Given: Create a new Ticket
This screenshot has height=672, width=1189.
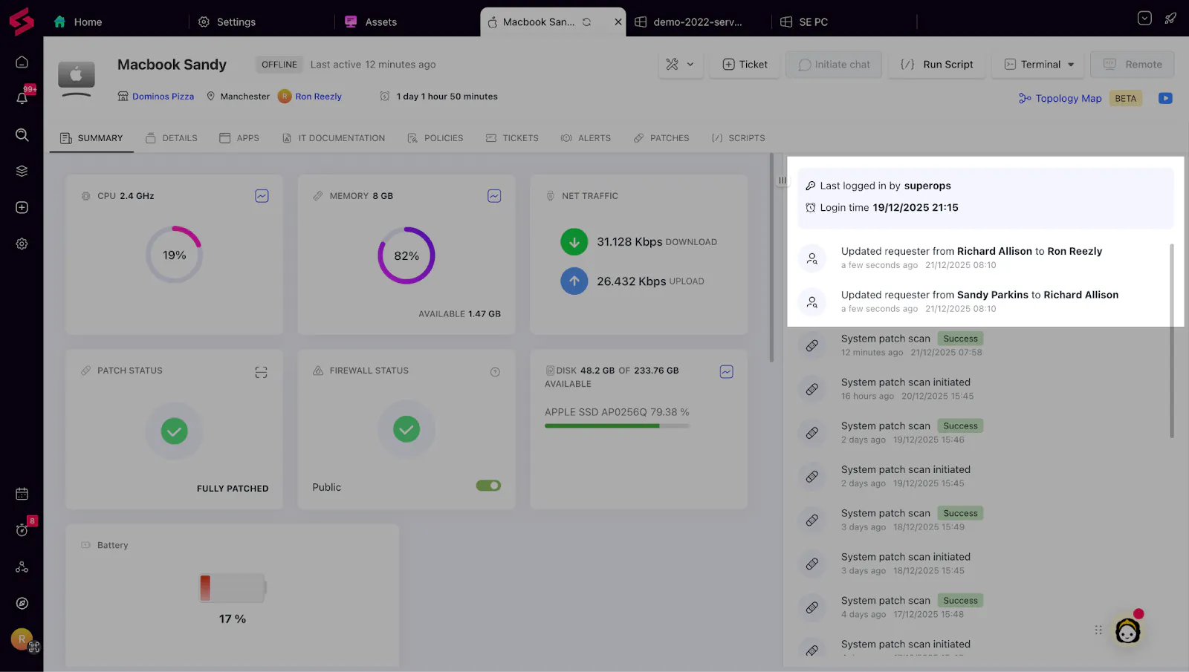Looking at the screenshot, I should 745,65.
